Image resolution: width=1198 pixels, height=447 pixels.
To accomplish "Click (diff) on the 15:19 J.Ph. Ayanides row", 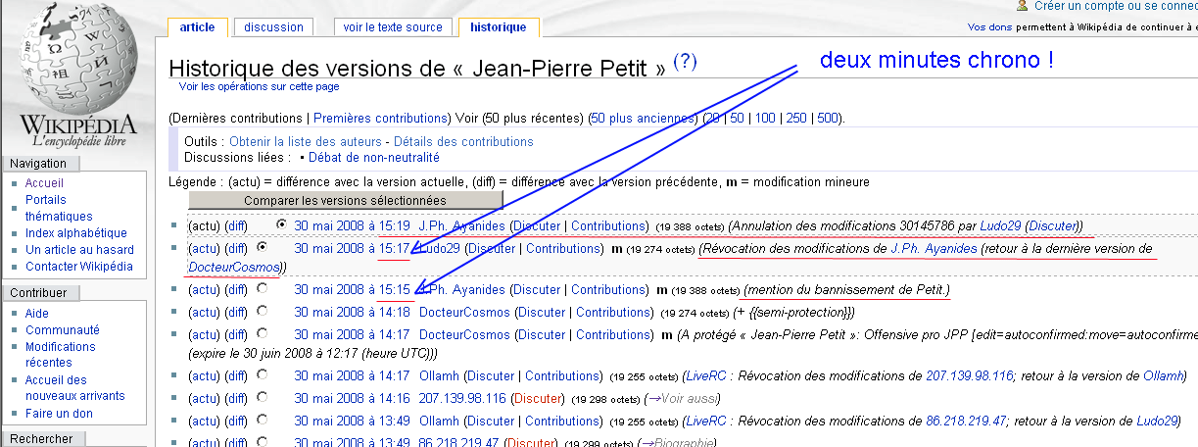I will coord(236,225).
